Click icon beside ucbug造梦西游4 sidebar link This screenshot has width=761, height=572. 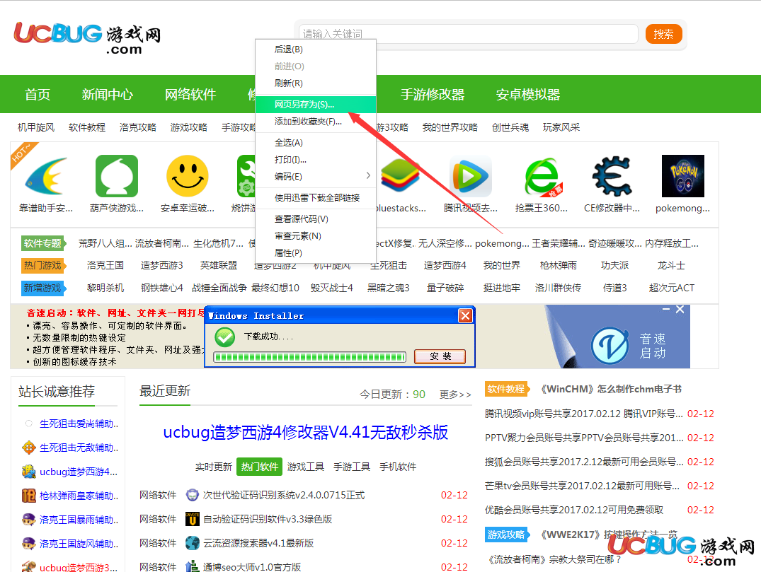[x=29, y=471]
